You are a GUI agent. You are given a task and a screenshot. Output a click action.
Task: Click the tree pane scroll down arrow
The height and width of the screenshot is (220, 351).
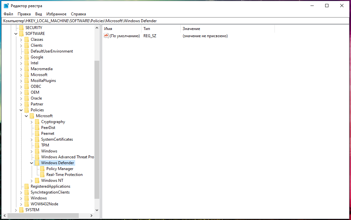pyautogui.click(x=97, y=210)
